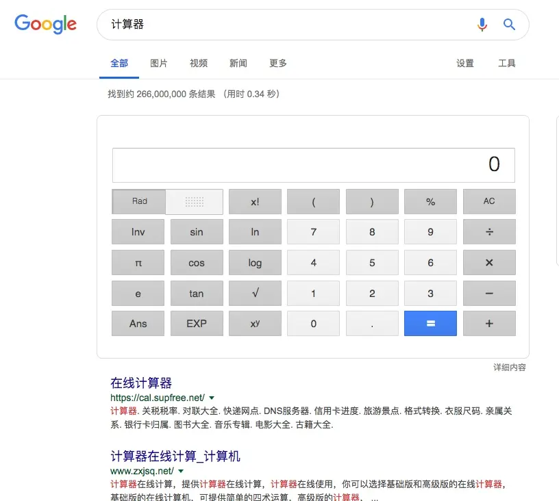Click the www.zxjsq.net/ URL
Image resolution: width=559 pixels, height=501 pixels.
[142, 471]
